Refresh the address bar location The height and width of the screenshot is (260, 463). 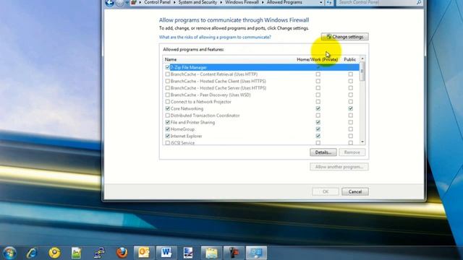[329, 3]
